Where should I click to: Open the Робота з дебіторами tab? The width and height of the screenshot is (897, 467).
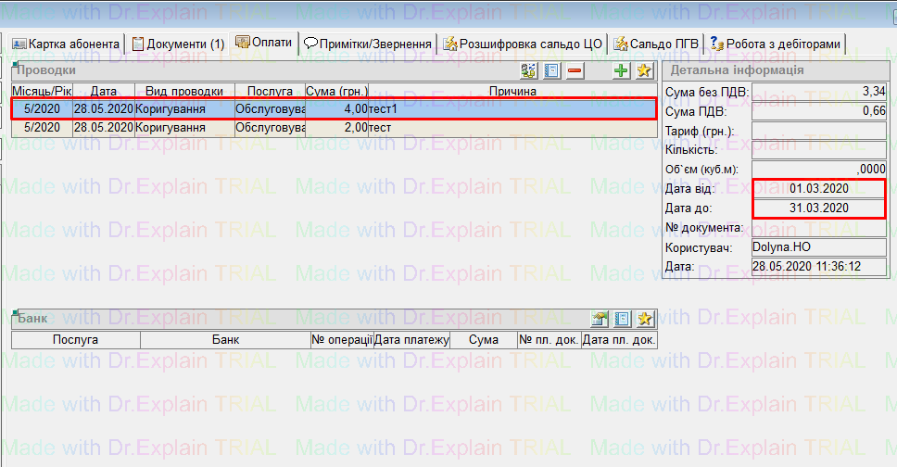(x=777, y=44)
